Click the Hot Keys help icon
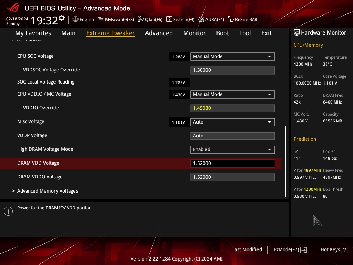The width and height of the screenshot is (353, 265). [x=344, y=250]
